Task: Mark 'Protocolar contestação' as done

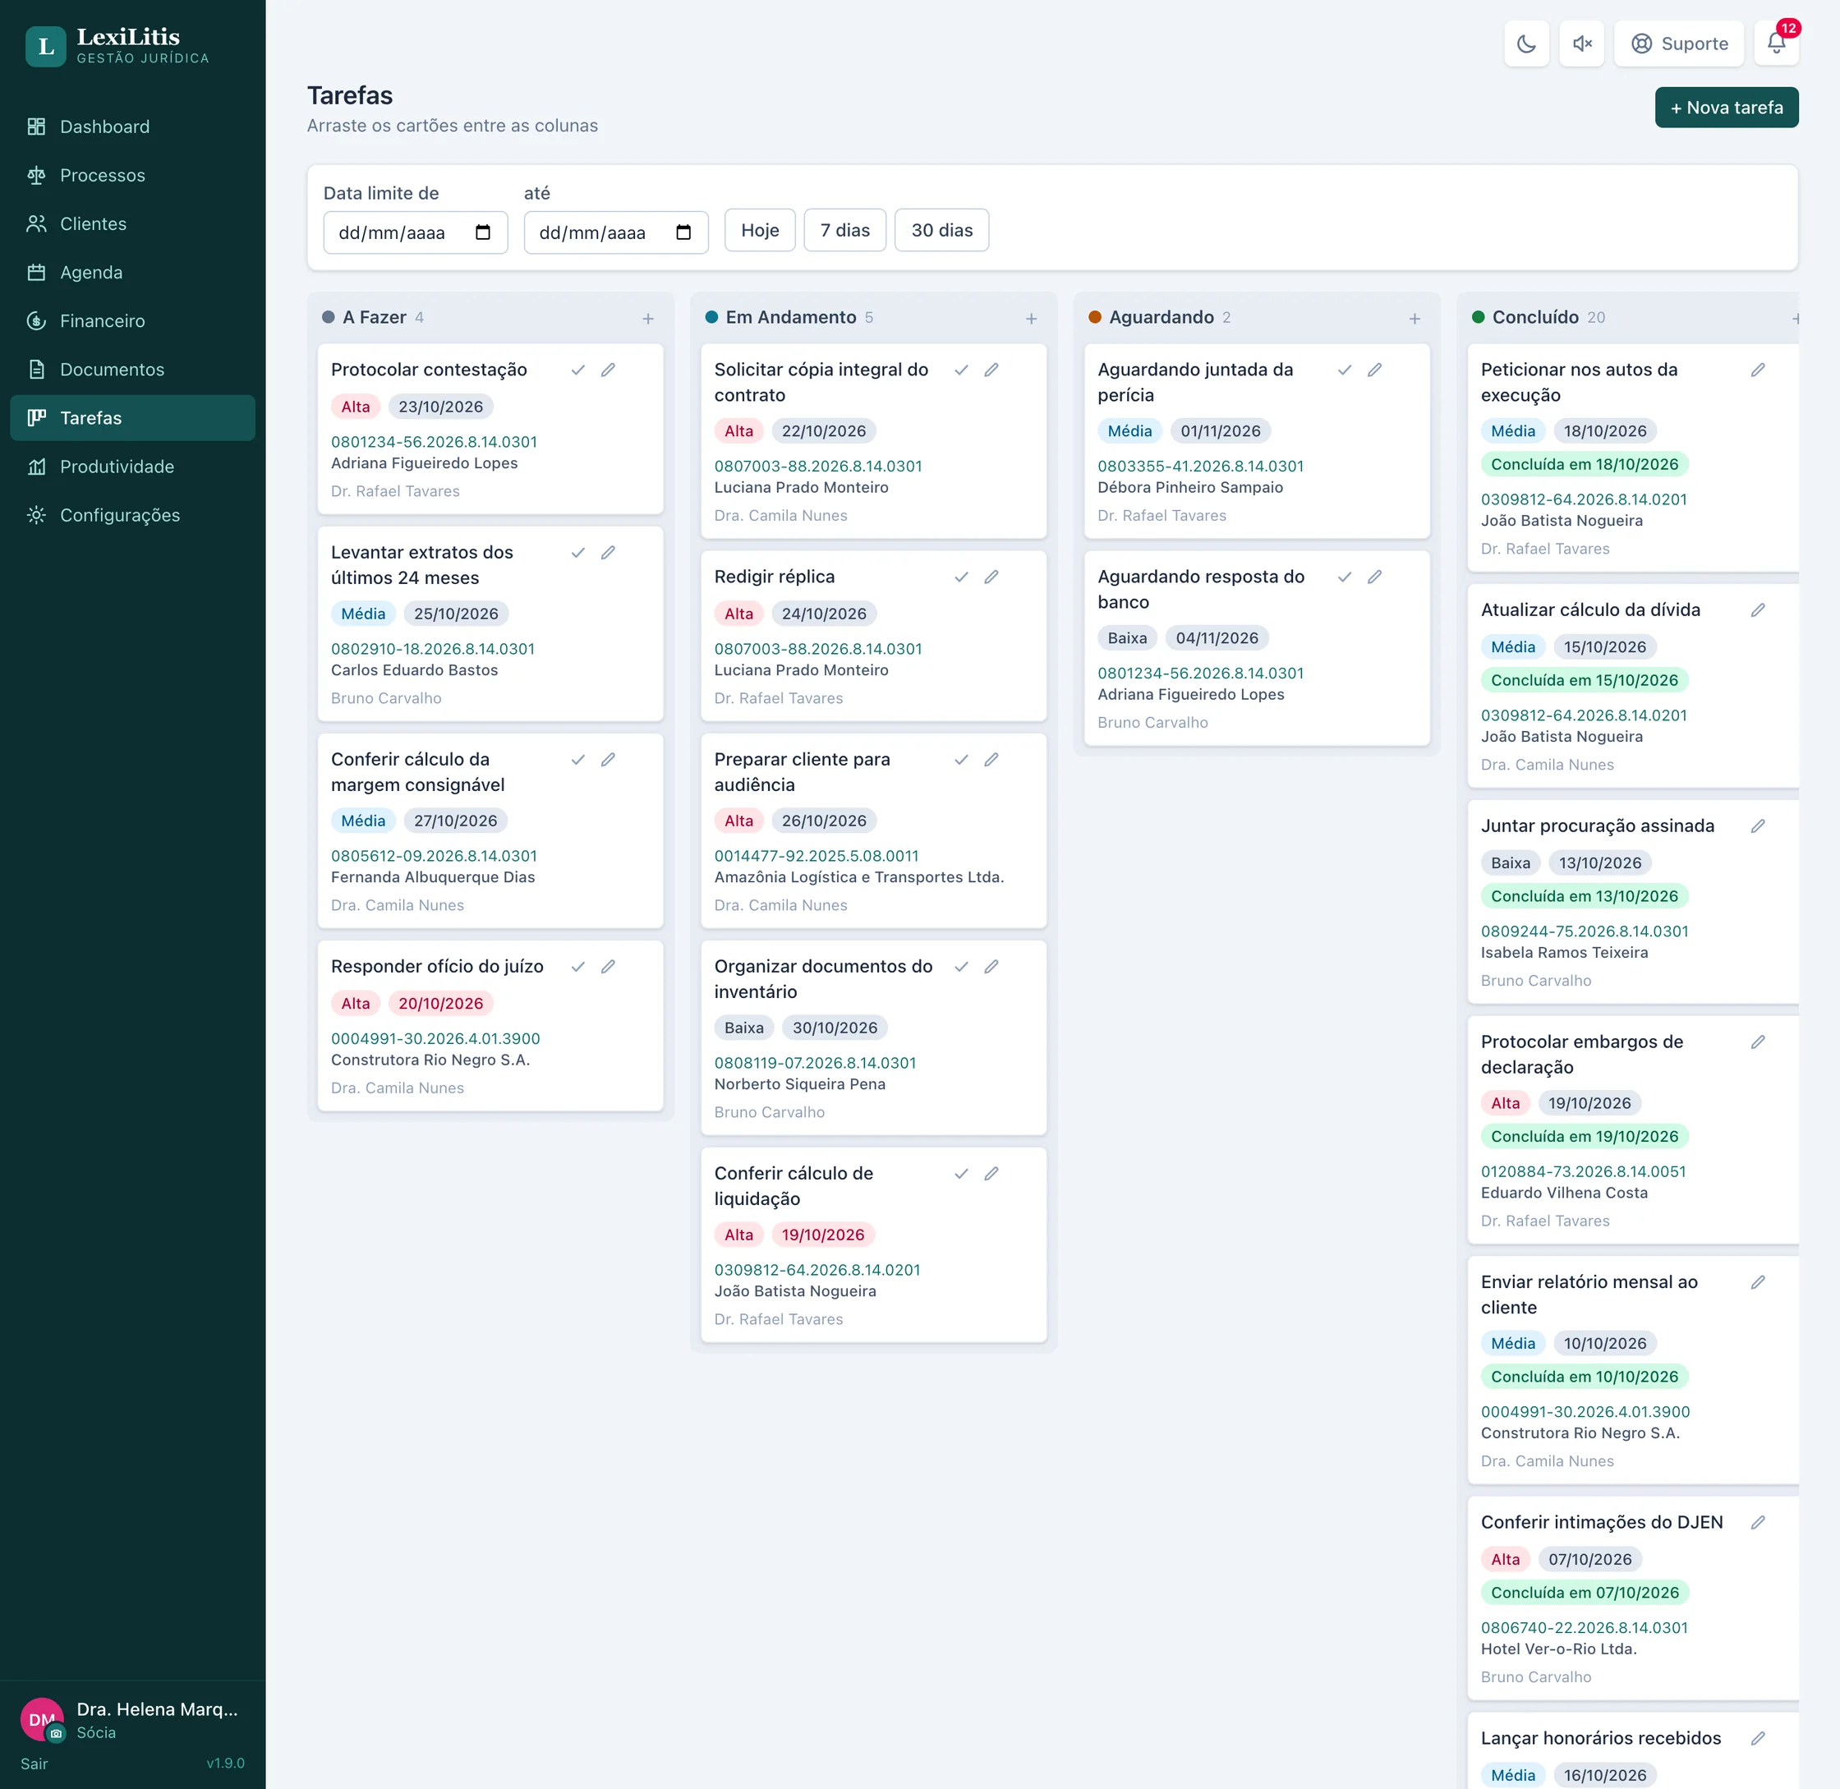Action: pyautogui.click(x=578, y=370)
